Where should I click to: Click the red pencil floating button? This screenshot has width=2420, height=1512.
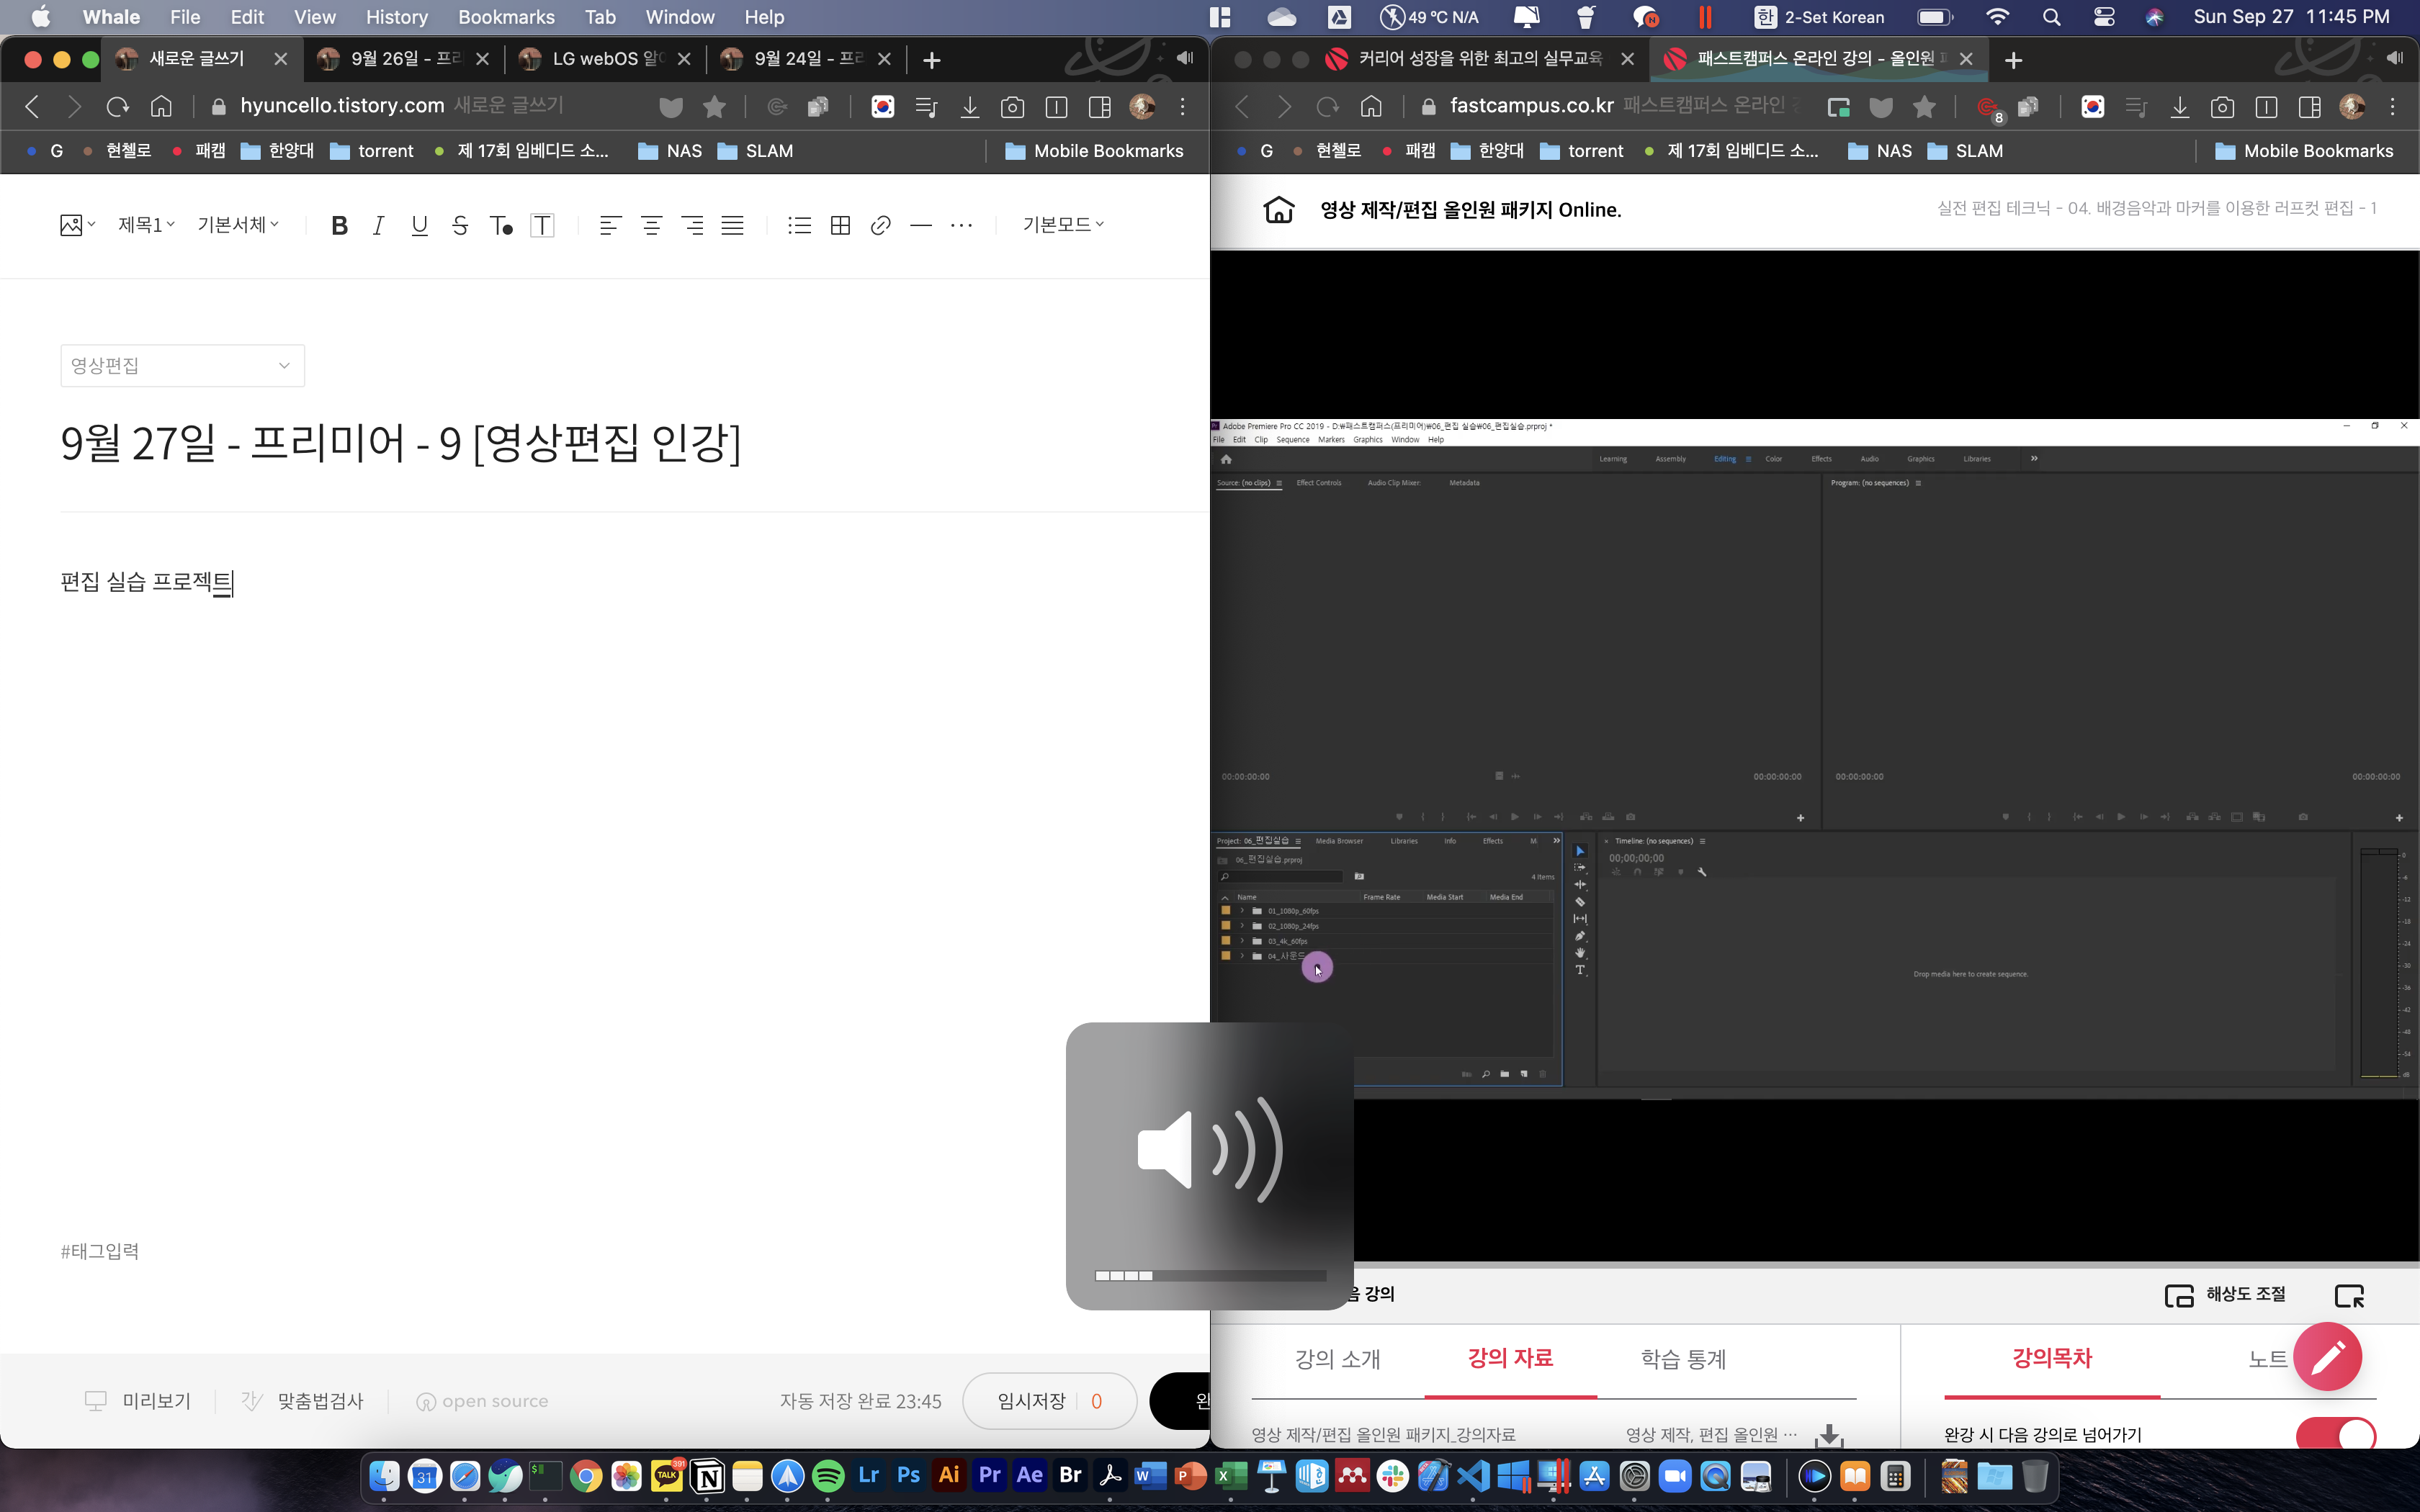2326,1356
